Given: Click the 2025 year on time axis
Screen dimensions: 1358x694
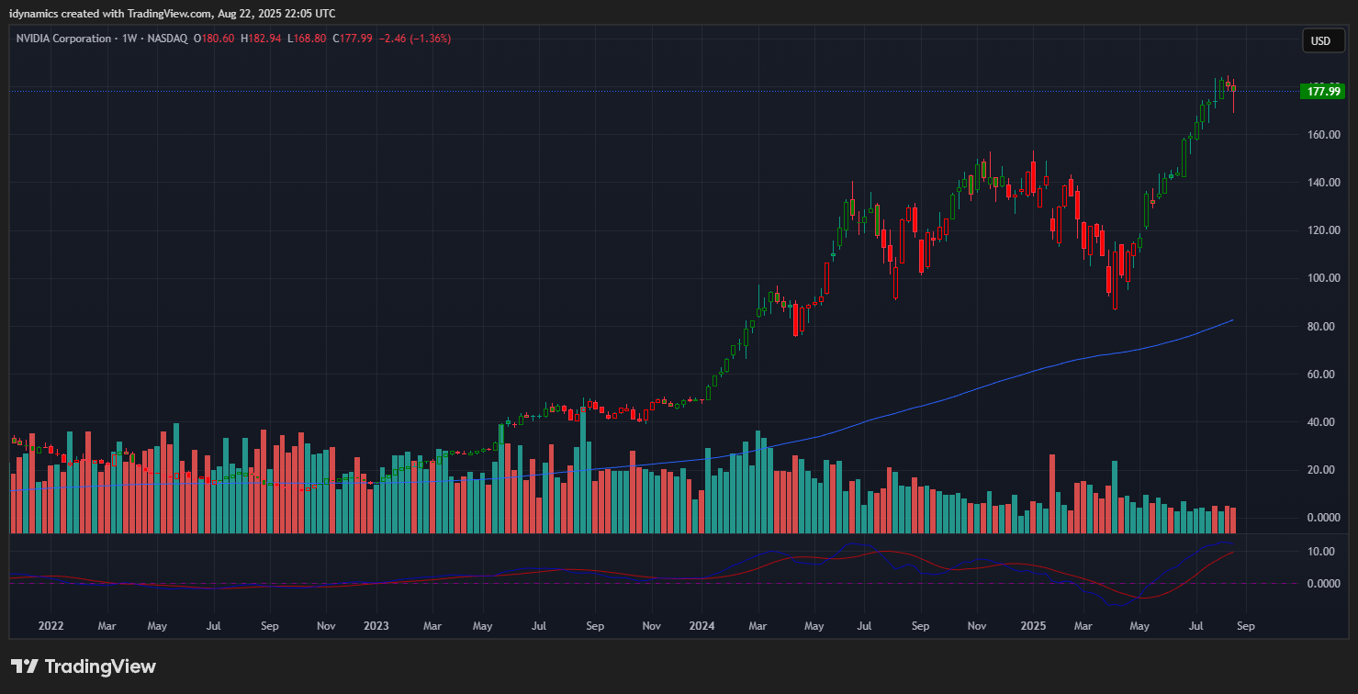Looking at the screenshot, I should click(x=1034, y=626).
